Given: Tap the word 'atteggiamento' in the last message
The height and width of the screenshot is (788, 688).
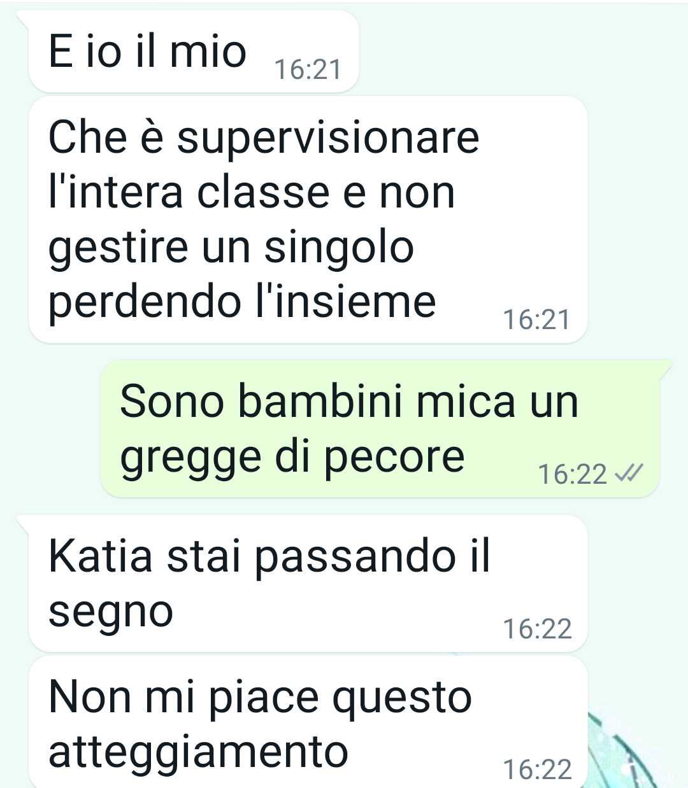Looking at the screenshot, I should pos(198,752).
